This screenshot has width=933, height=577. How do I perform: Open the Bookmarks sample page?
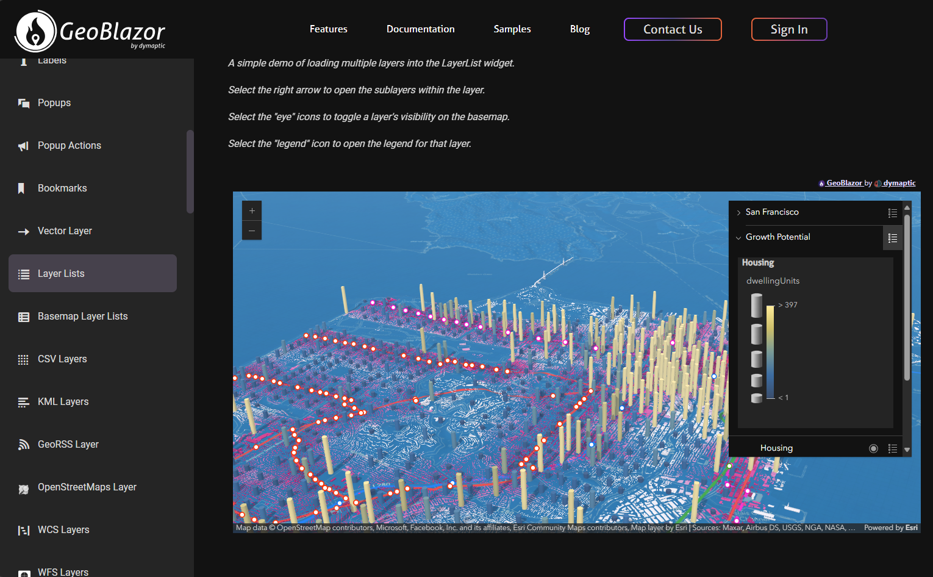(x=62, y=188)
